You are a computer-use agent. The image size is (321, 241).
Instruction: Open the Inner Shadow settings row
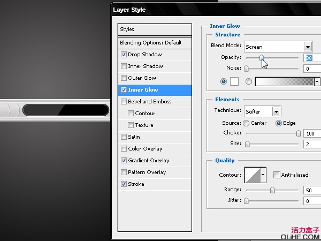point(155,66)
